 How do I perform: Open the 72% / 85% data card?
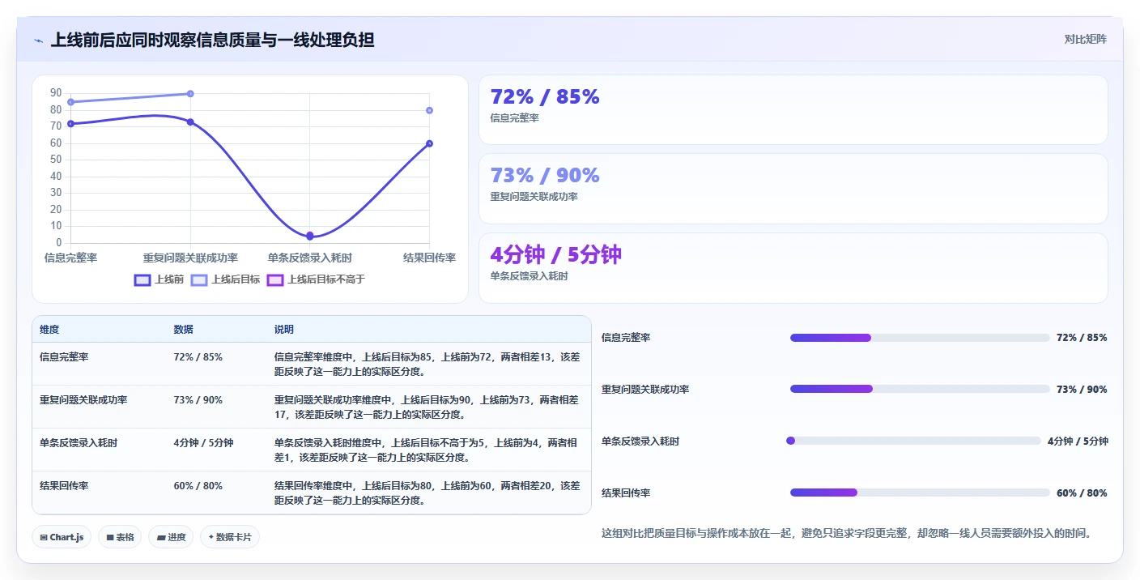pyautogui.click(x=793, y=110)
